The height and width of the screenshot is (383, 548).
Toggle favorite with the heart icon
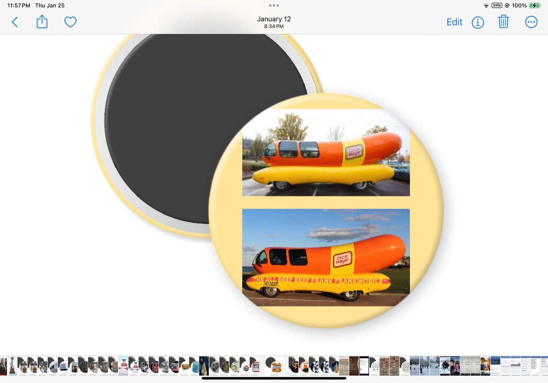coord(70,22)
